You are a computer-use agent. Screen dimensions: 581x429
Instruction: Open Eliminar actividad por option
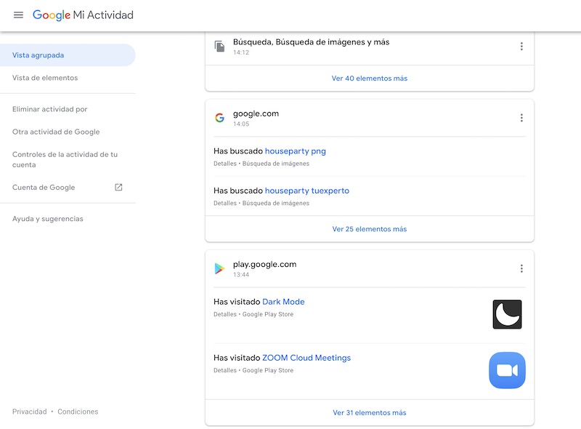click(x=50, y=109)
